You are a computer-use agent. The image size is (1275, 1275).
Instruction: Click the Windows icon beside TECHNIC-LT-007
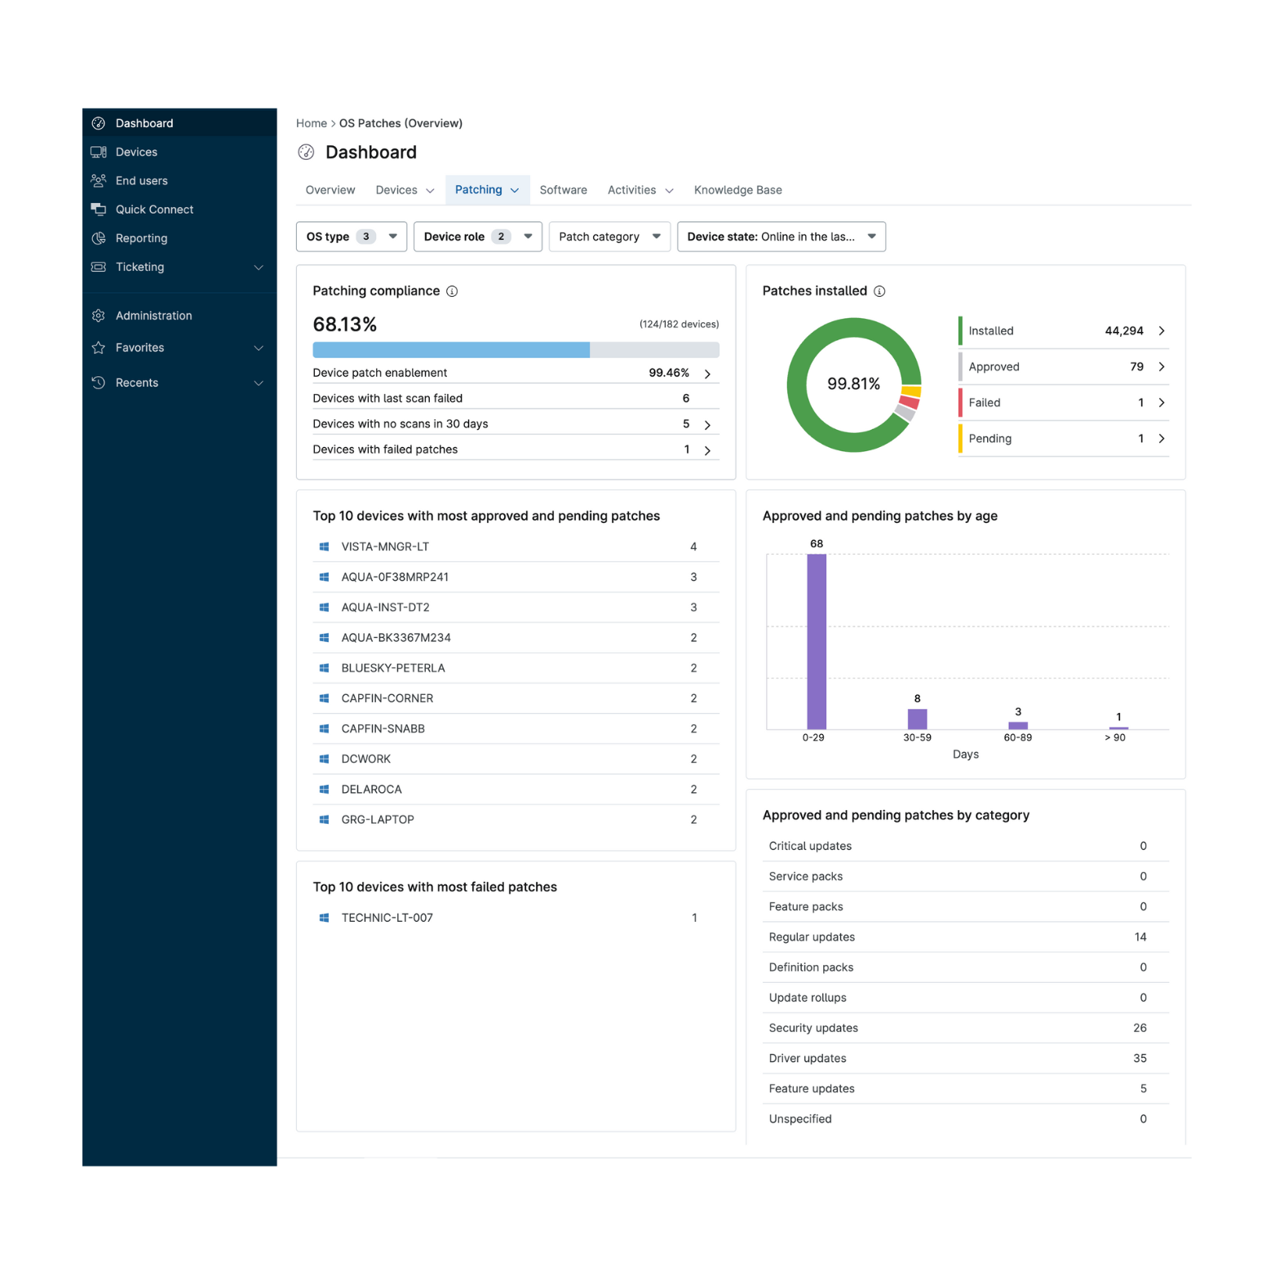323,917
